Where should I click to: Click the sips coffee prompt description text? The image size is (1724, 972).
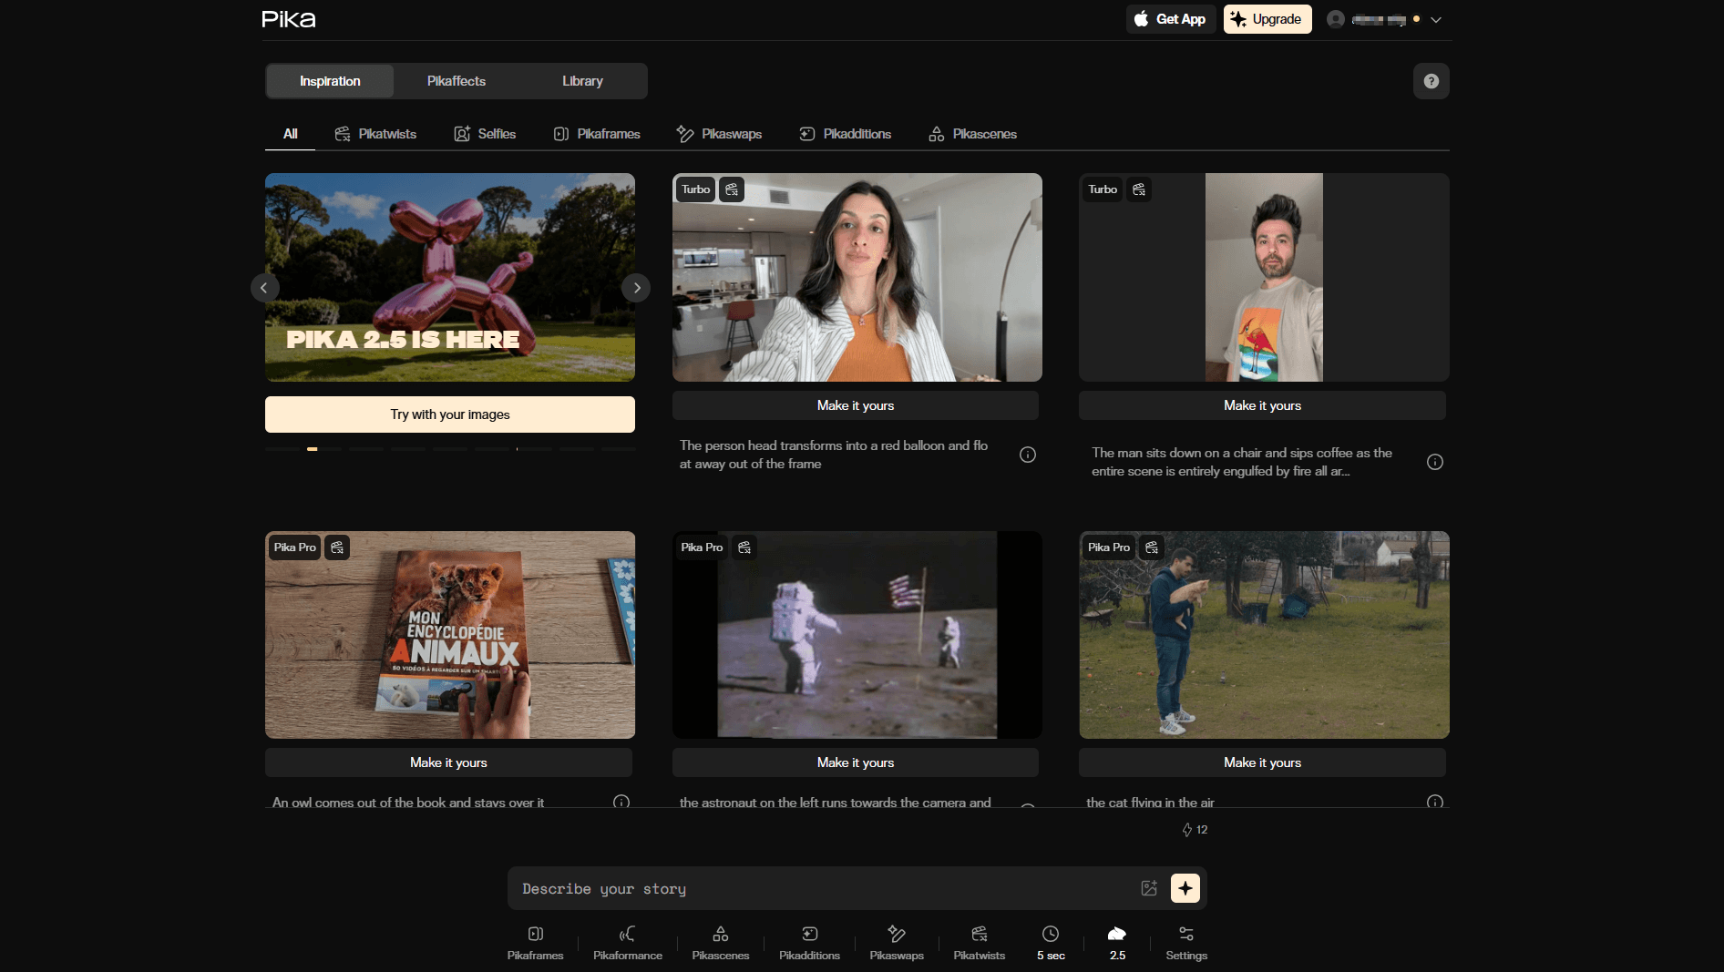pos(1242,462)
